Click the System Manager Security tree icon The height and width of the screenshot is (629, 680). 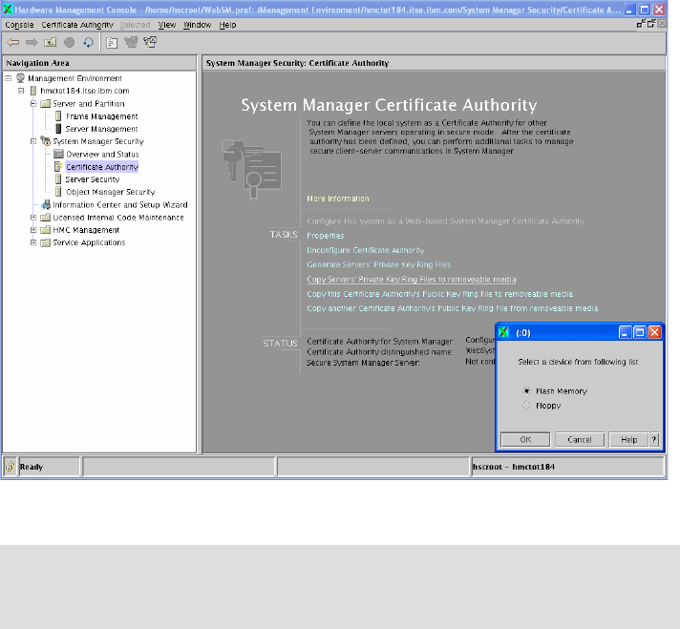pos(45,141)
